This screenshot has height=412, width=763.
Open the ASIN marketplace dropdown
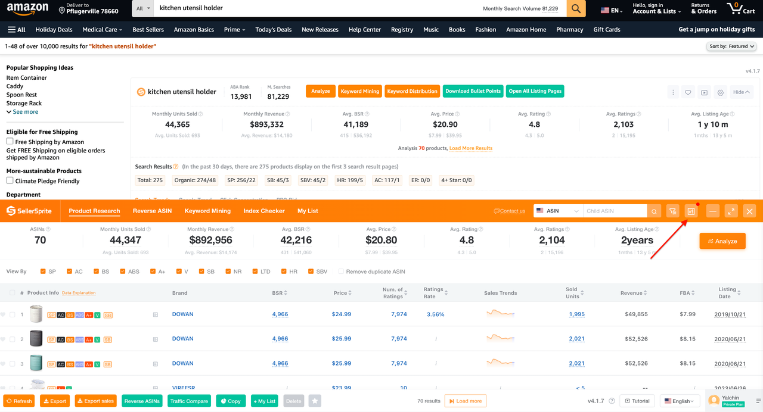tap(558, 211)
